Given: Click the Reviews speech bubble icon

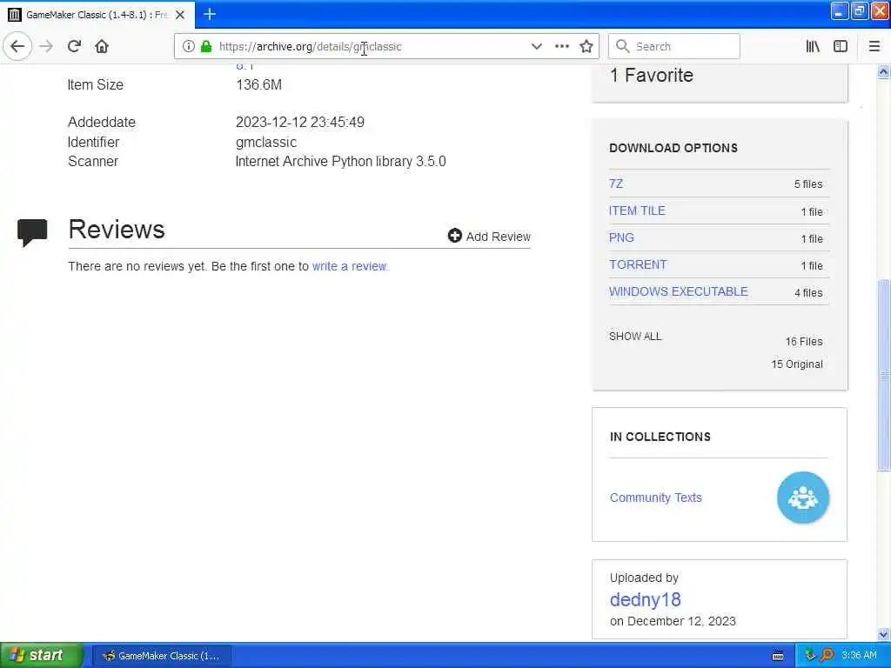Looking at the screenshot, I should [x=32, y=231].
